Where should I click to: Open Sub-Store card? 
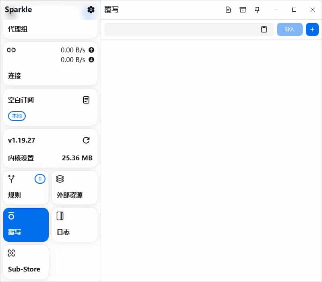coord(26,261)
